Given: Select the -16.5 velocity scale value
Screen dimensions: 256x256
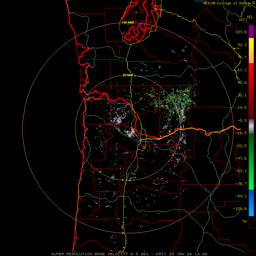Looking at the screenshot, I should pyautogui.click(x=241, y=133).
